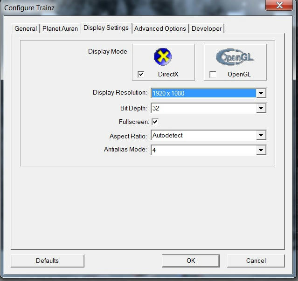Click the Display Resolution label
This screenshot has width=298, height=281.
pos(120,93)
